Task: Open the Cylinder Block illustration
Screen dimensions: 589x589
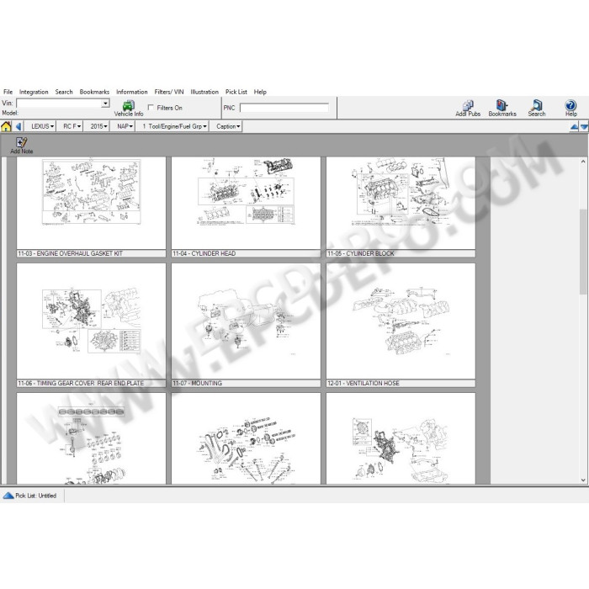Action: (x=401, y=203)
